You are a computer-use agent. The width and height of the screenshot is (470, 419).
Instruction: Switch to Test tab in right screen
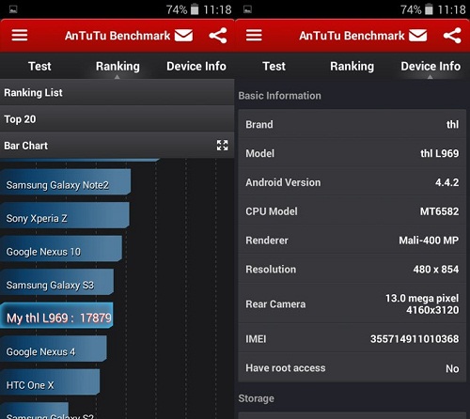[274, 66]
